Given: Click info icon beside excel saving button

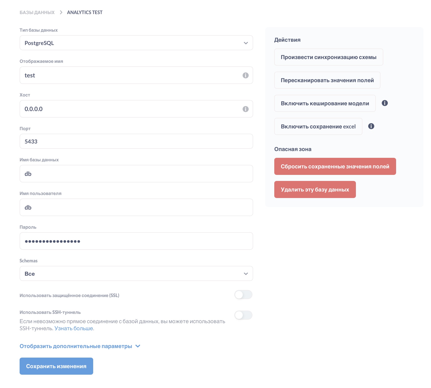Looking at the screenshot, I should point(371,126).
